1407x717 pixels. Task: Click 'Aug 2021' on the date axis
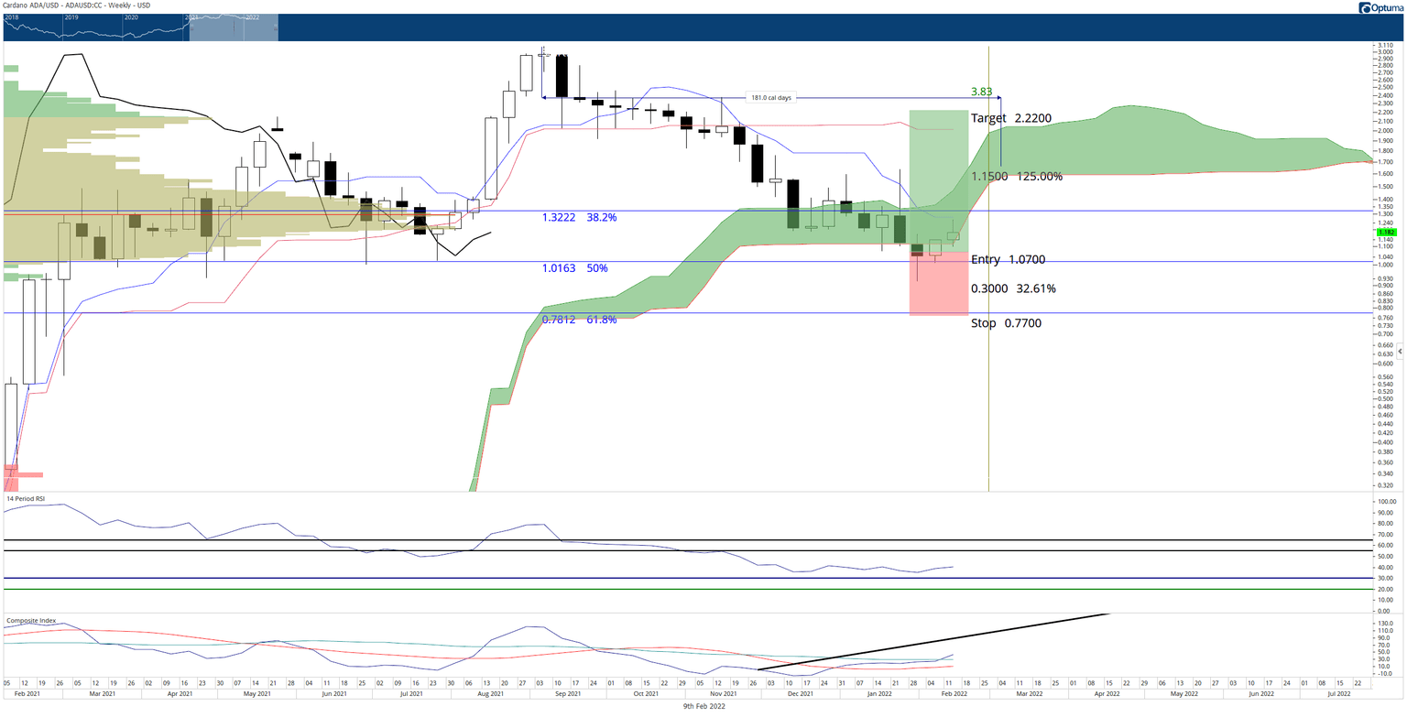click(x=492, y=694)
